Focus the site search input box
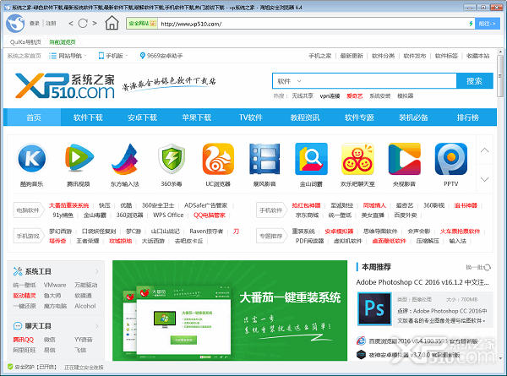The width and height of the screenshot is (507, 376). [381, 81]
